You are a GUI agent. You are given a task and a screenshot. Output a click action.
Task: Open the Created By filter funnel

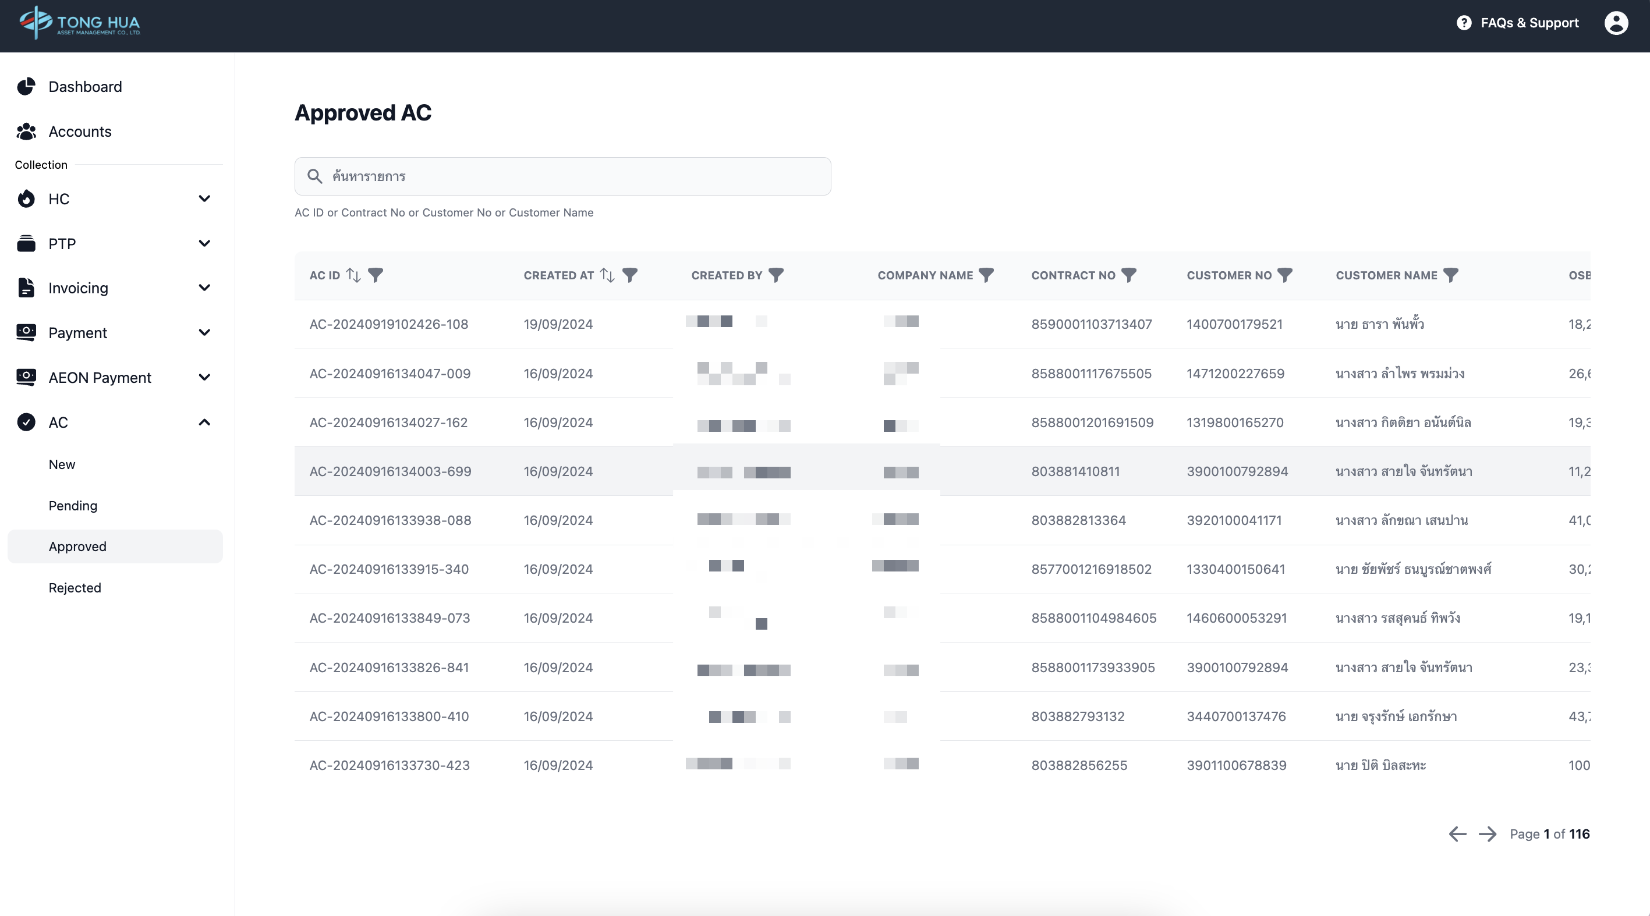[x=776, y=275]
